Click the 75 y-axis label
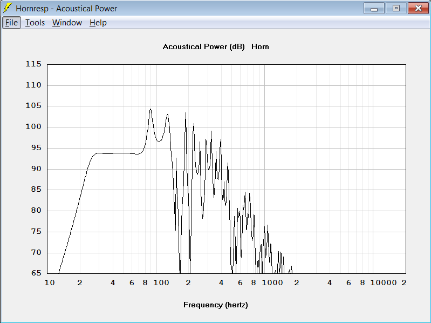Image resolution: width=431 pixels, height=323 pixels. click(x=36, y=231)
